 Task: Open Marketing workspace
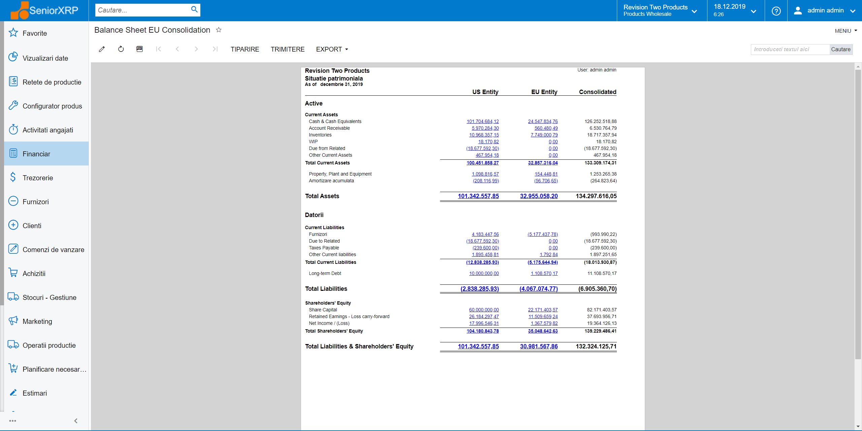tap(46, 321)
